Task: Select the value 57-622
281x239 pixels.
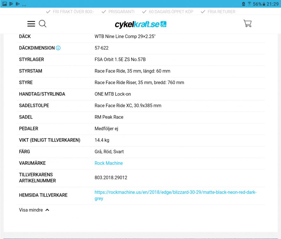Action: coord(101,48)
